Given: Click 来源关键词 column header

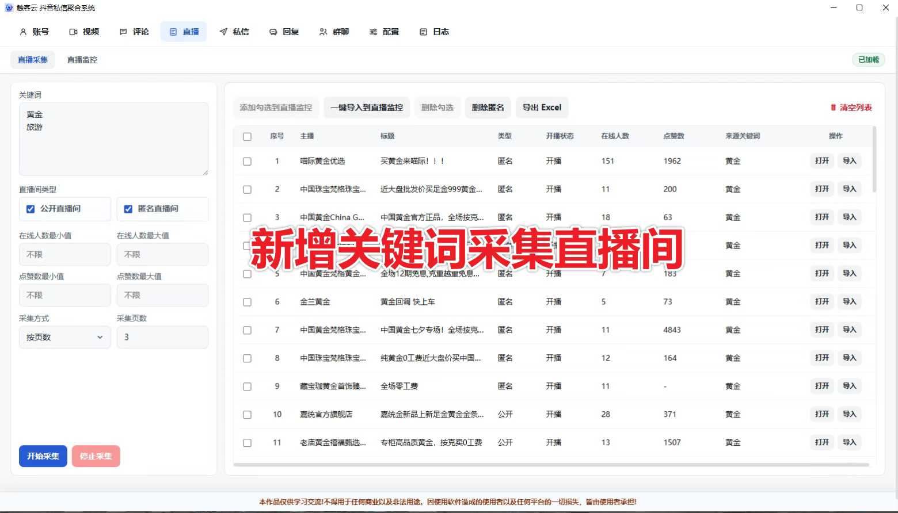Looking at the screenshot, I should (743, 136).
